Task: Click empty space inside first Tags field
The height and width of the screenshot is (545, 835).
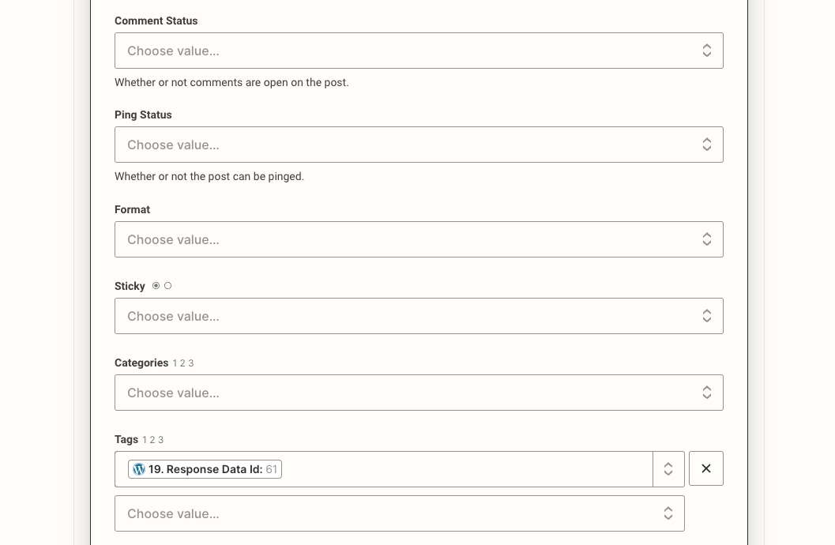Action: point(466,469)
